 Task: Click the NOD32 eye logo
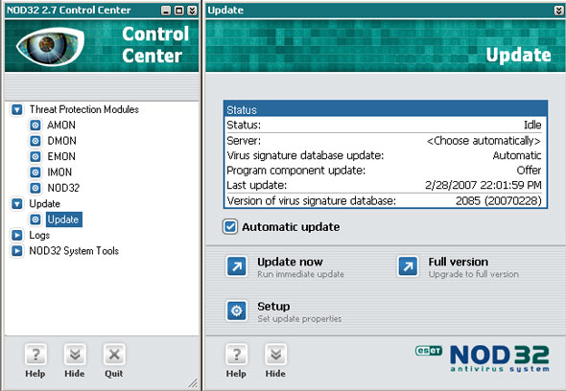[x=50, y=47]
